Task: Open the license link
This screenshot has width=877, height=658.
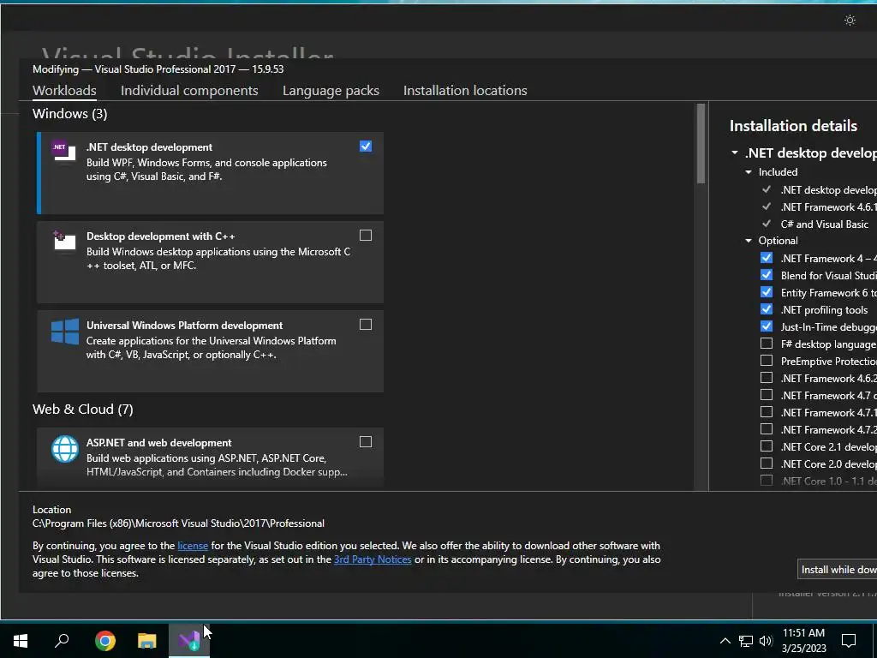Action: coord(193,546)
